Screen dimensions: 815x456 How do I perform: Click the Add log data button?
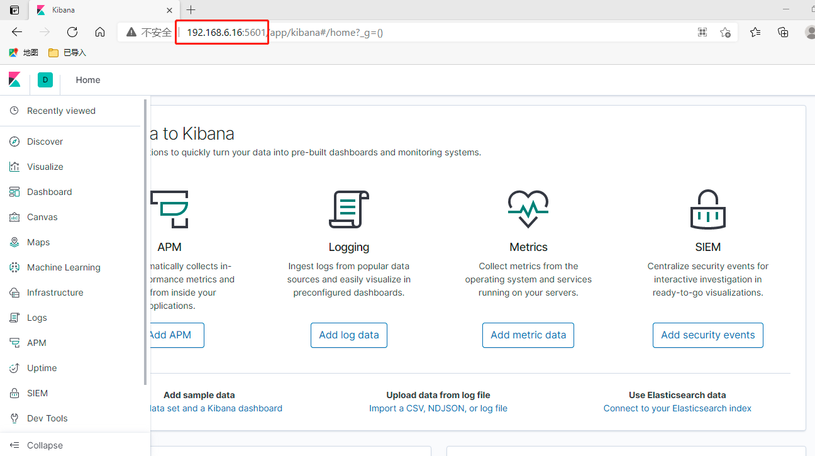coord(349,335)
